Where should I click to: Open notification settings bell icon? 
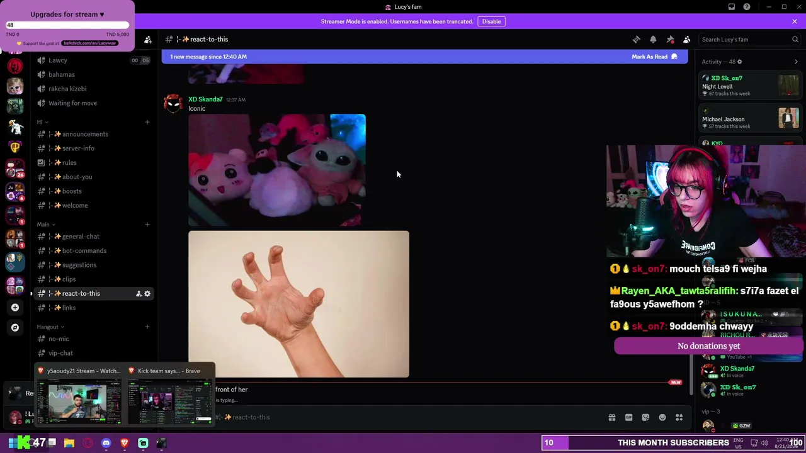click(653, 39)
